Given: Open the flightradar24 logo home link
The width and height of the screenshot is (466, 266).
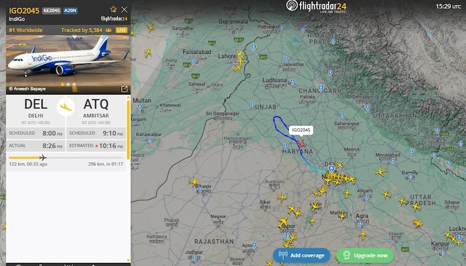Looking at the screenshot, I should click(x=316, y=6).
